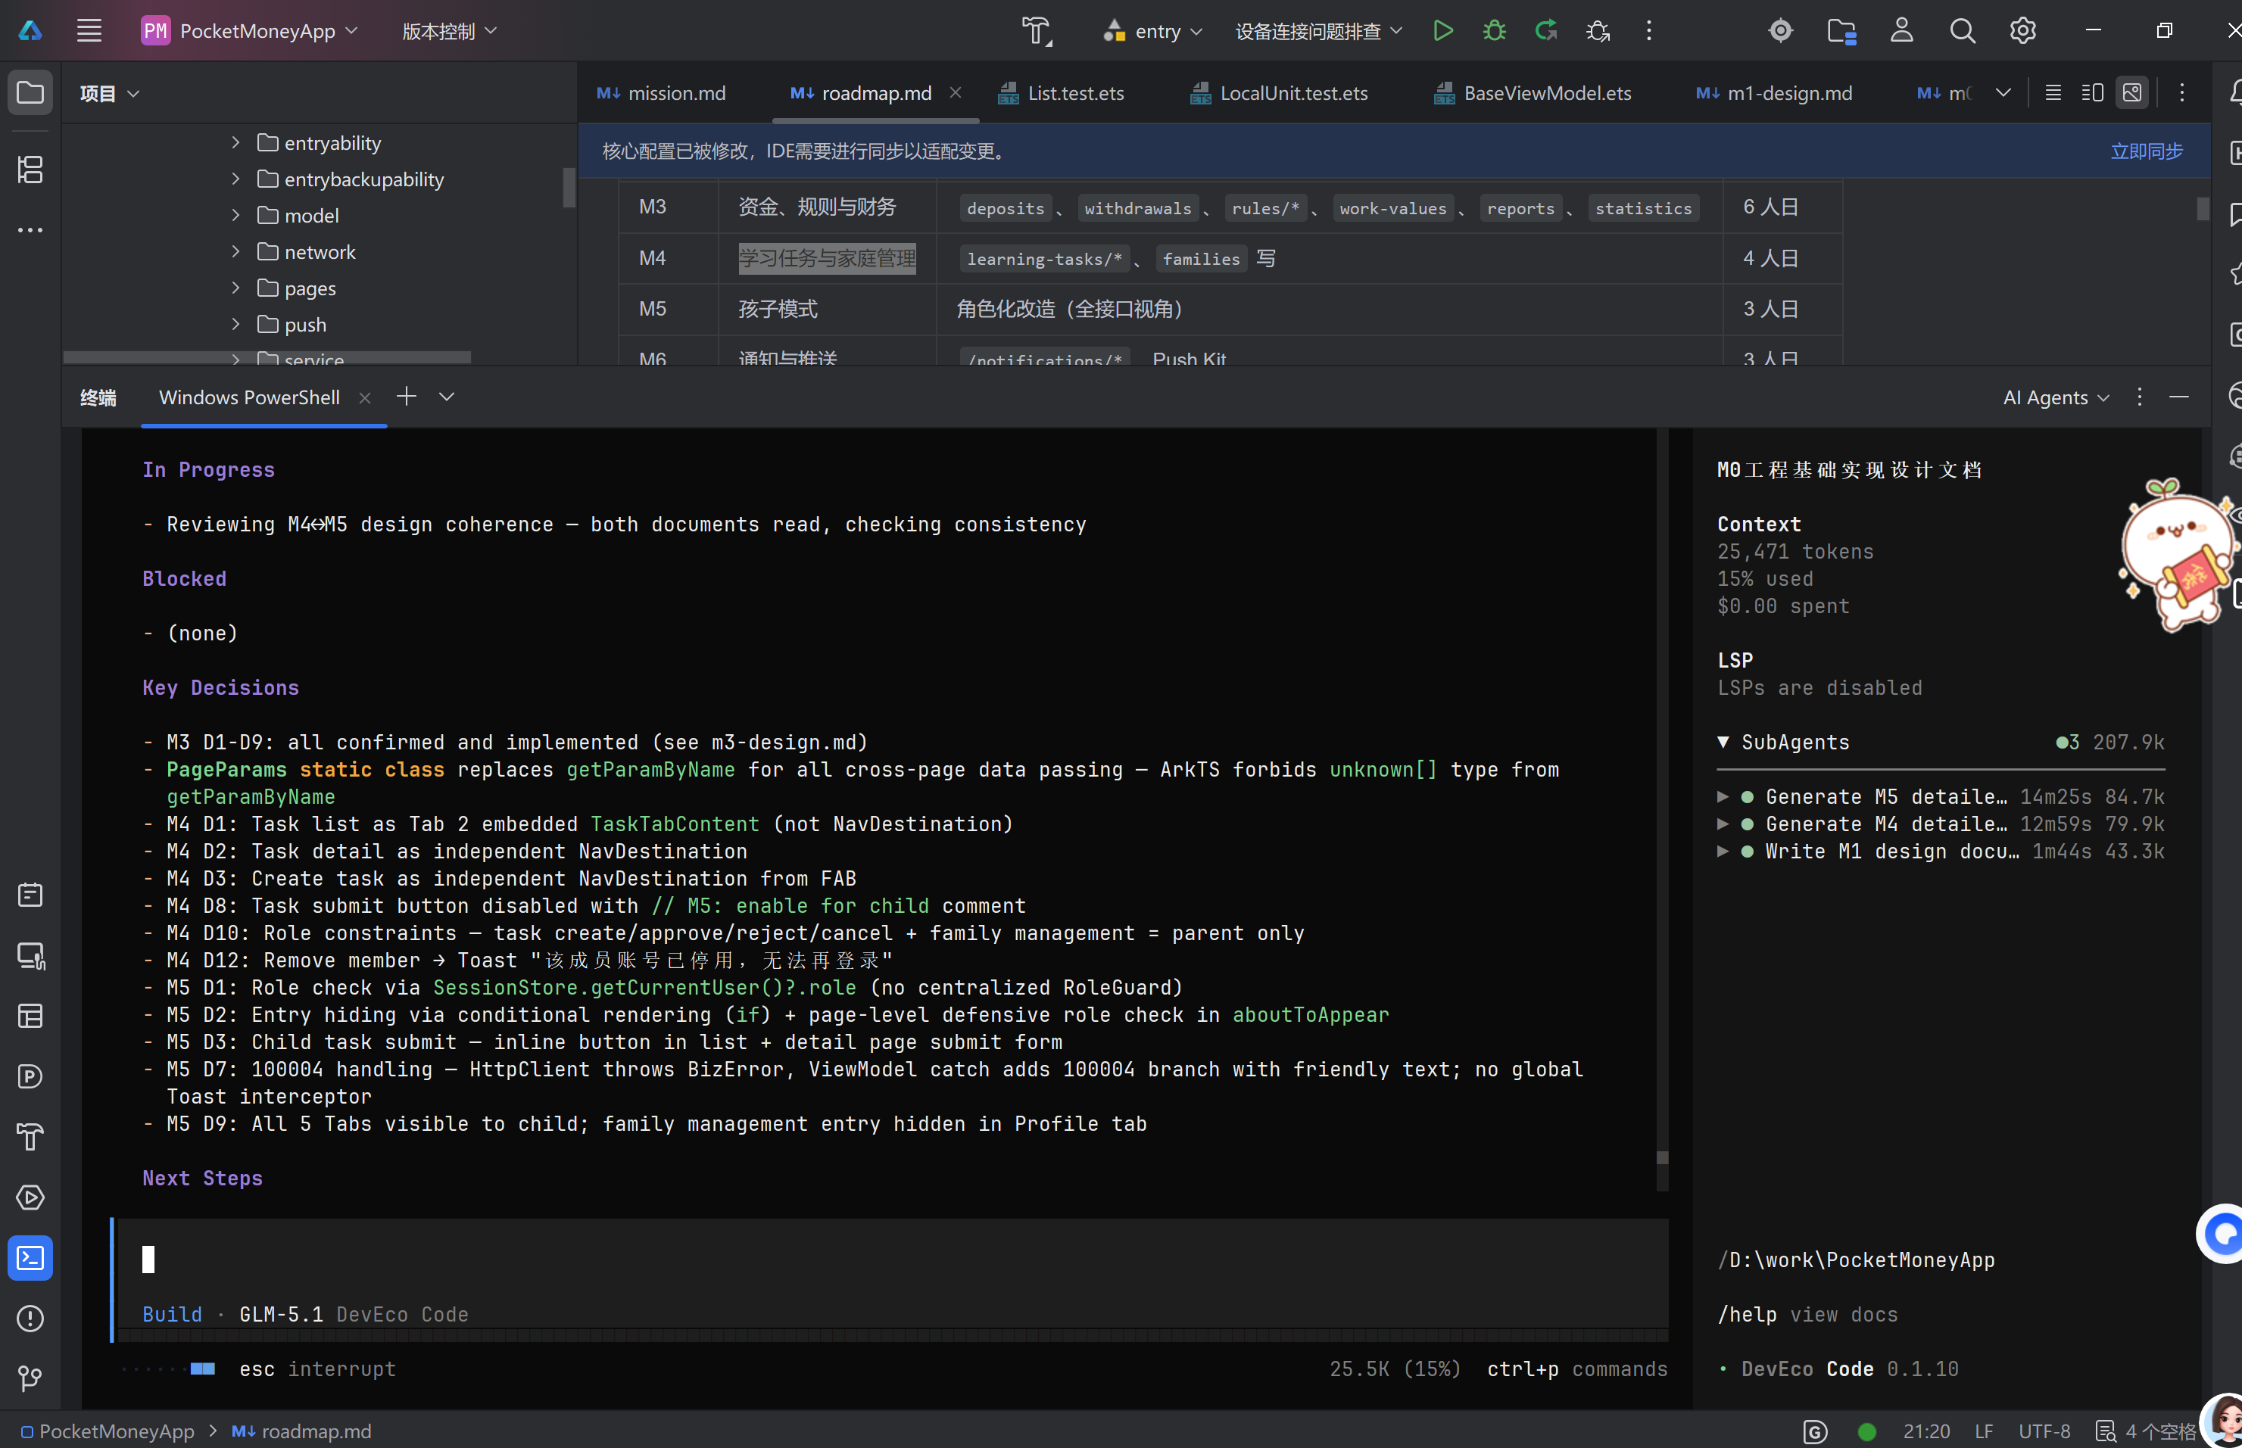This screenshot has width=2242, height=1448.
Task: Close the roadmap.md editor tab
Action: tap(956, 92)
